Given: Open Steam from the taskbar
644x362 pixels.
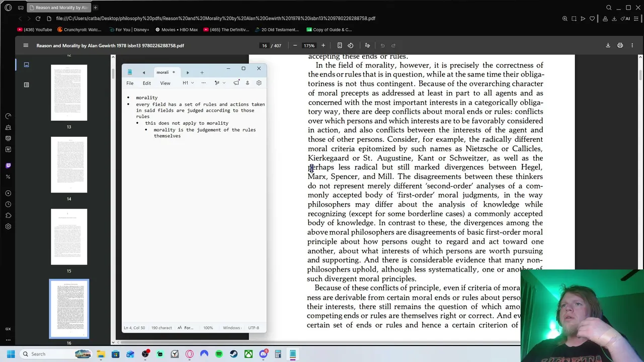Looking at the screenshot, I should pos(233,354).
